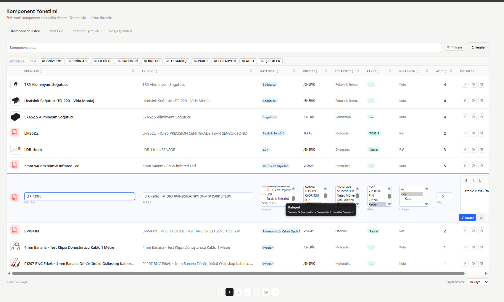Toggle ÖNİZLEME column visibility

coord(52,61)
